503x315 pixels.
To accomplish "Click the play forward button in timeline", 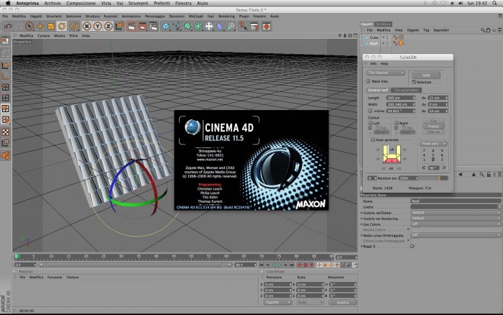I will [280, 265].
